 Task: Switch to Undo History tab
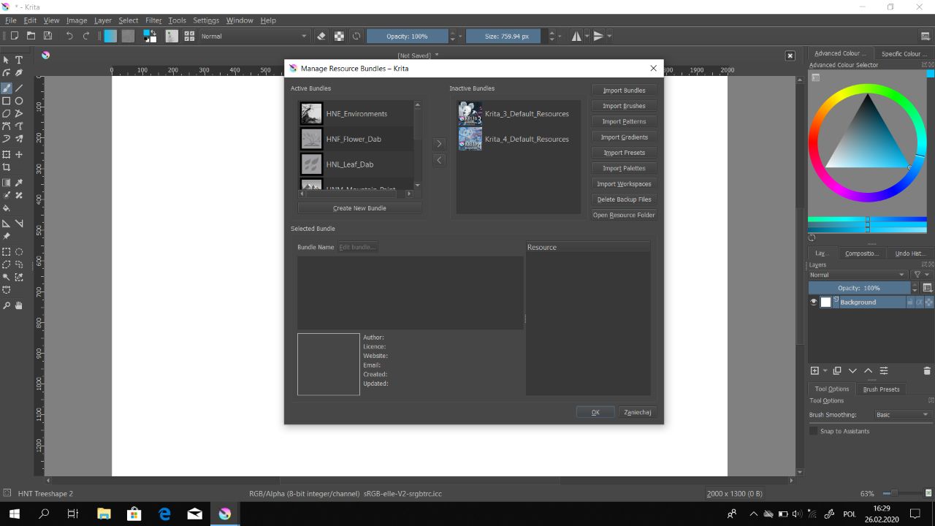(910, 254)
